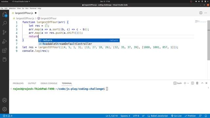This screenshot has height=118, width=210.
Task: Run Prettier from the status bar
Action: coord(190,116)
